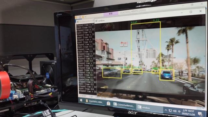Click the 'boat' detection label
The height and width of the screenshot is (117, 208).
134,22
